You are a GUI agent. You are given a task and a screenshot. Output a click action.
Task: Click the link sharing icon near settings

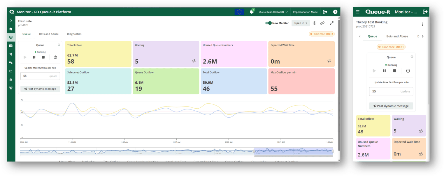pyautogui.click(x=322, y=23)
